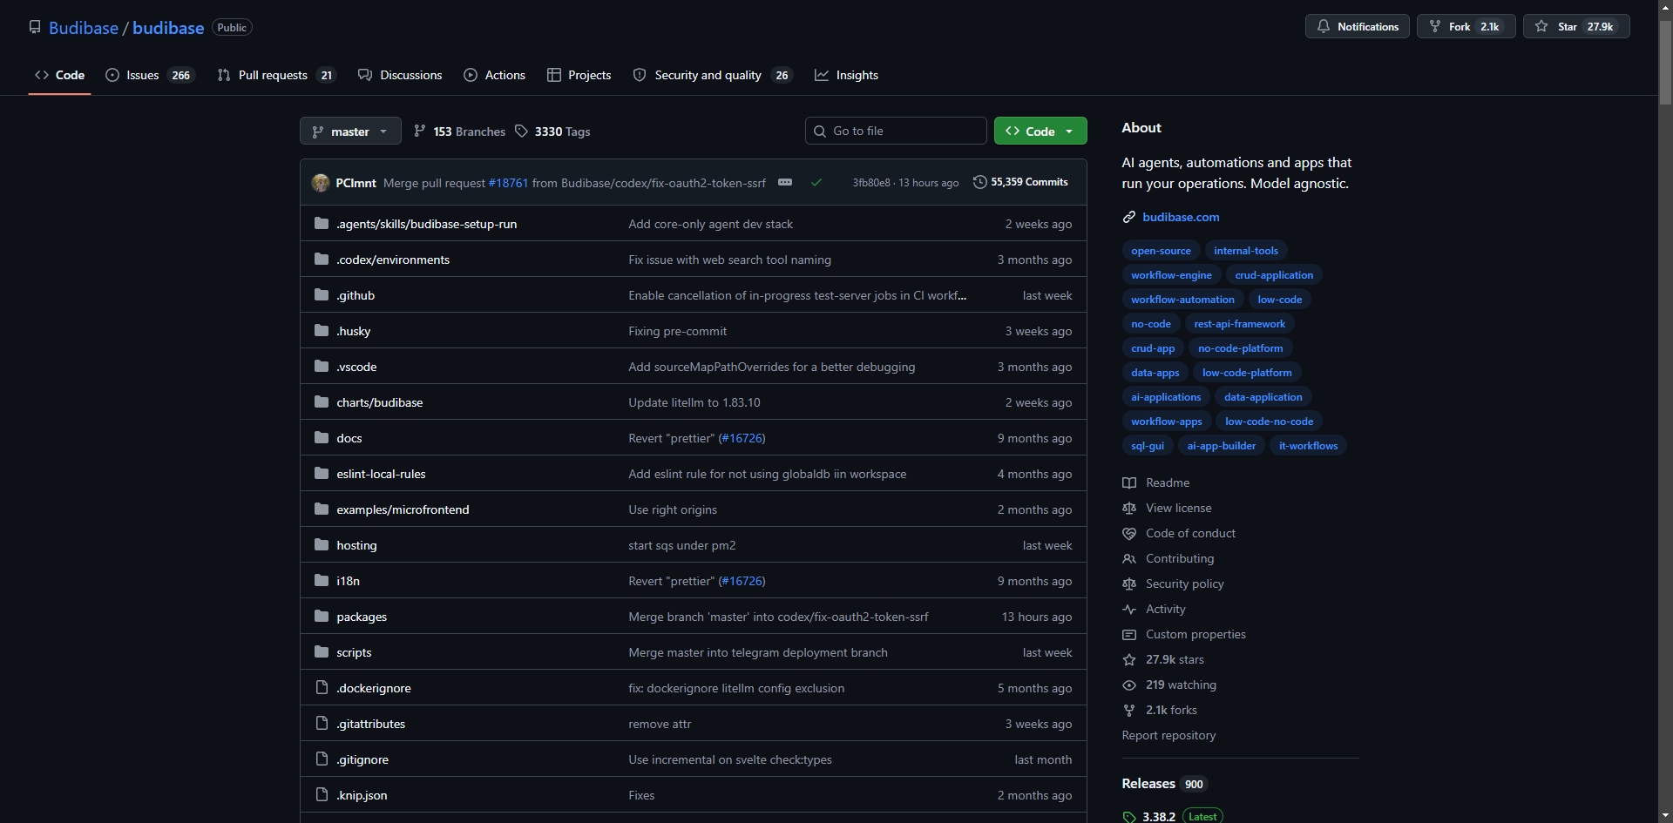Viewport: 1673px width, 823px height.
Task: Click the eslint-local-rules folder icon
Action: pos(322,474)
